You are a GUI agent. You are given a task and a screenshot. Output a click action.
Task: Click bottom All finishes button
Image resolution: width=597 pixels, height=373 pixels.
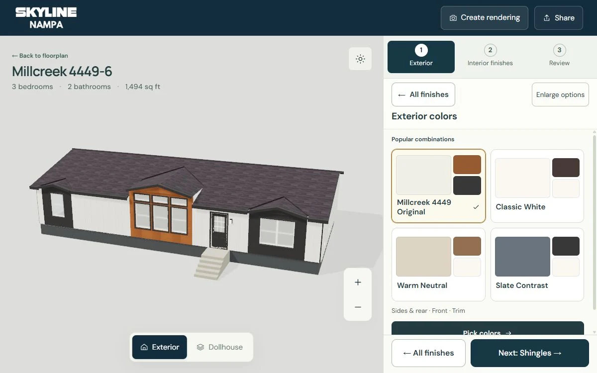[428, 353]
